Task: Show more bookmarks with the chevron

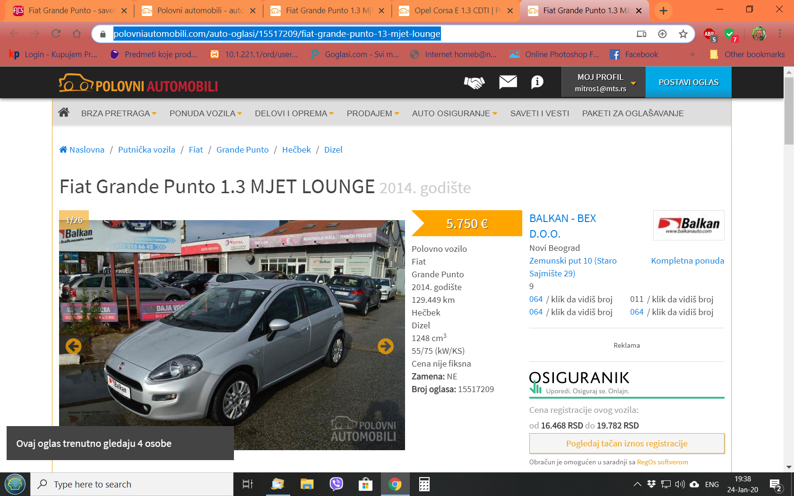Action: pyautogui.click(x=692, y=54)
